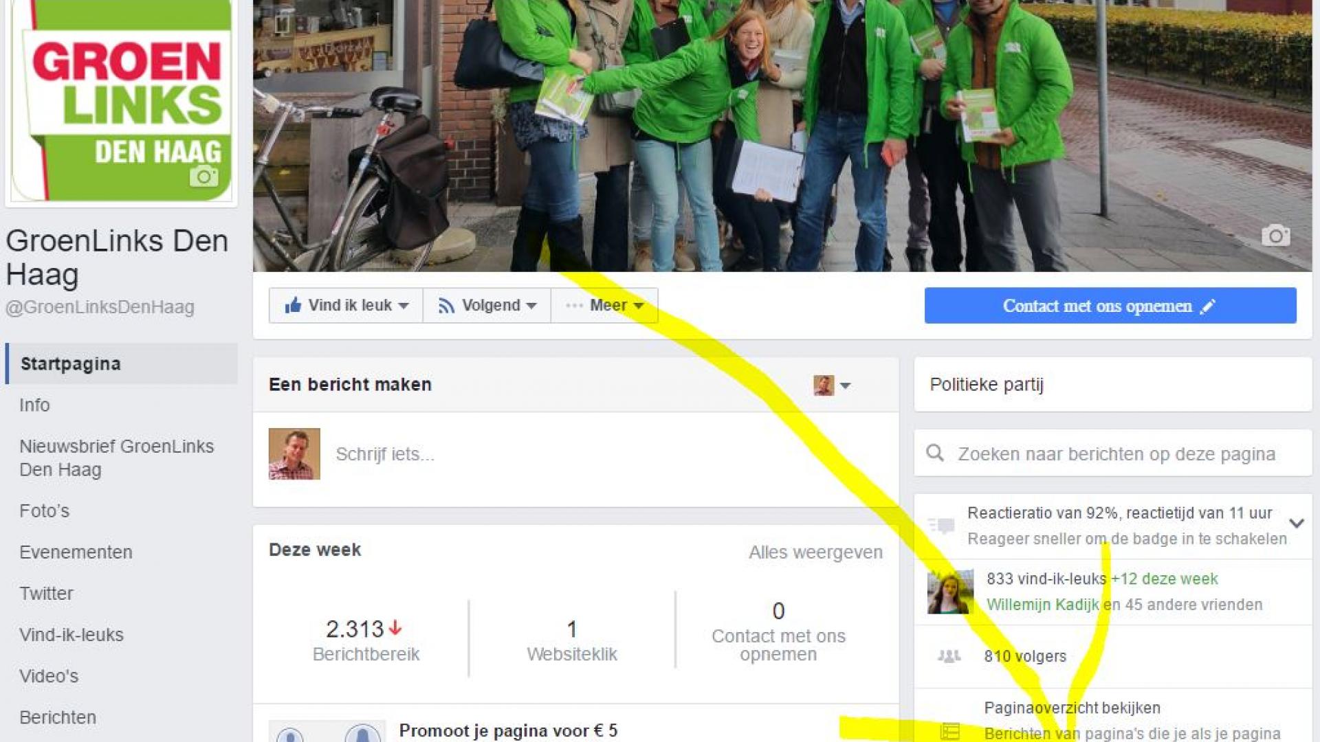Click the Zoeken naar berichten search field
This screenshot has width=1320, height=742.
(x=1113, y=453)
